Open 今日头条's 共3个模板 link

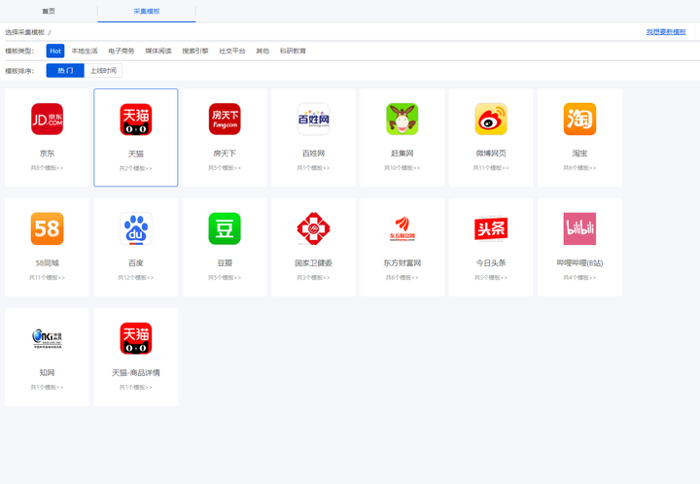[x=491, y=277]
